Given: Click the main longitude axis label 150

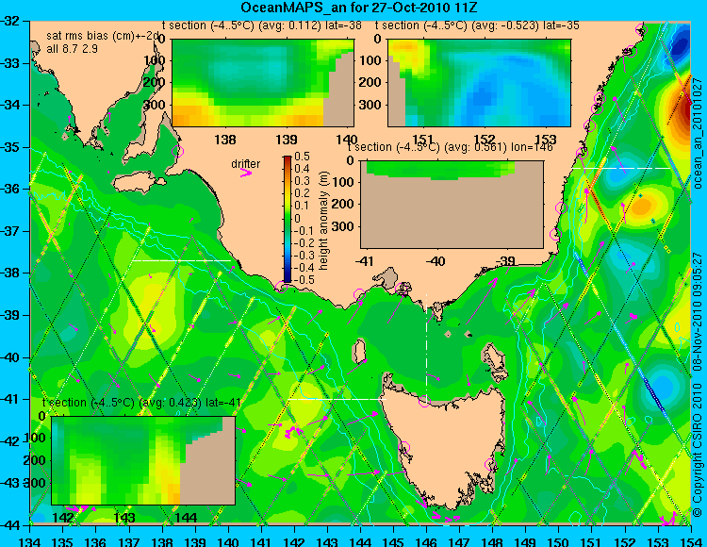Looking at the screenshot, I should point(558,541).
